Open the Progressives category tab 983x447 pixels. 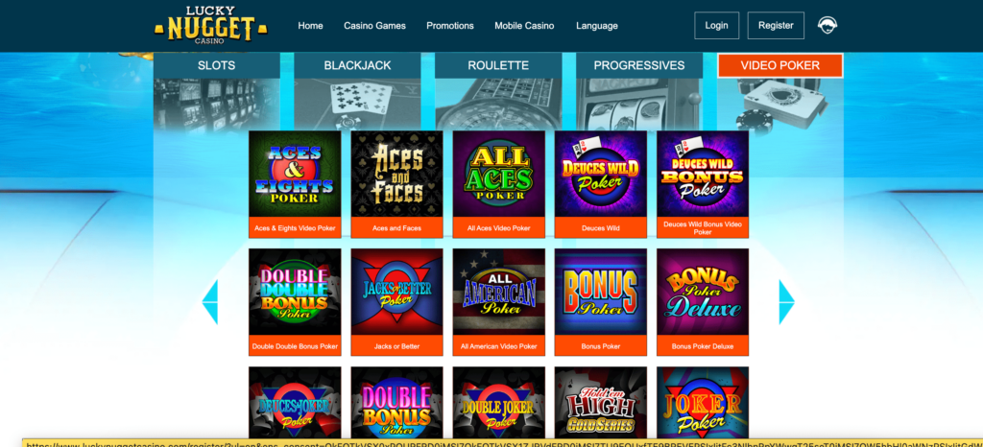[x=639, y=65]
